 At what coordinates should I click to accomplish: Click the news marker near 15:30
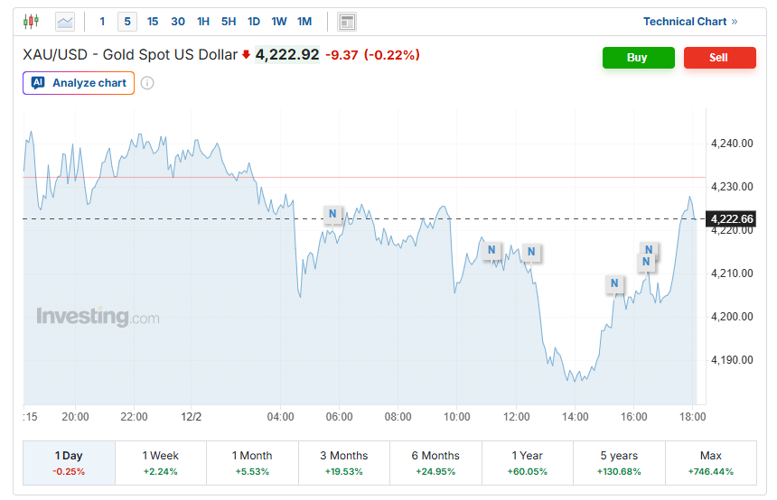(614, 284)
